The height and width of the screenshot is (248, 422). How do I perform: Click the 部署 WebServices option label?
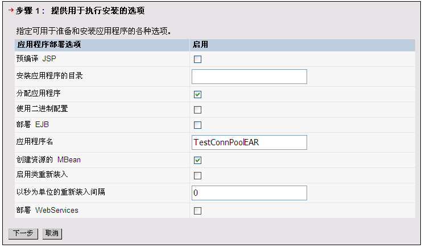pyautogui.click(x=48, y=211)
